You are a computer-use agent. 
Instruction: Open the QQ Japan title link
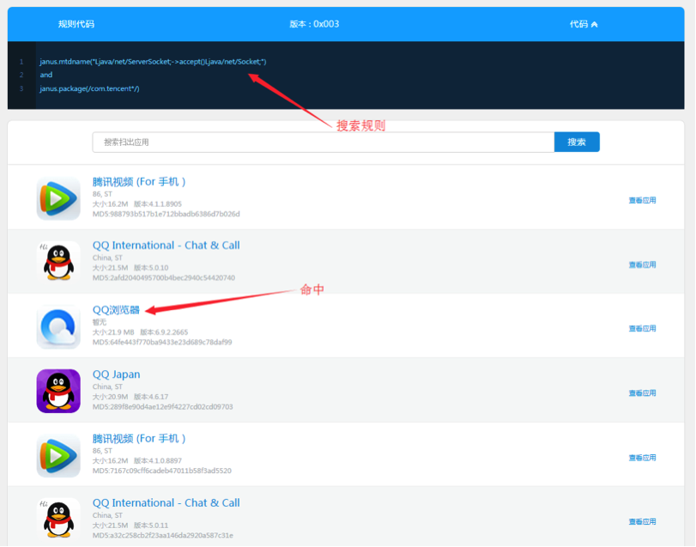[x=117, y=374]
